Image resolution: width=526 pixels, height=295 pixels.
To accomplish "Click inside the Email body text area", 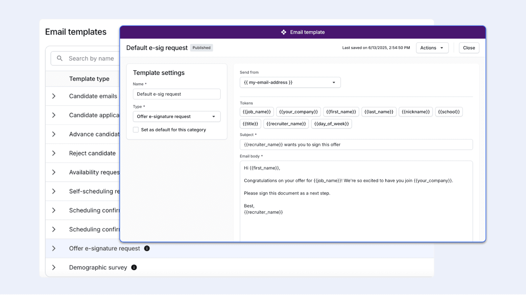I will [x=356, y=224].
